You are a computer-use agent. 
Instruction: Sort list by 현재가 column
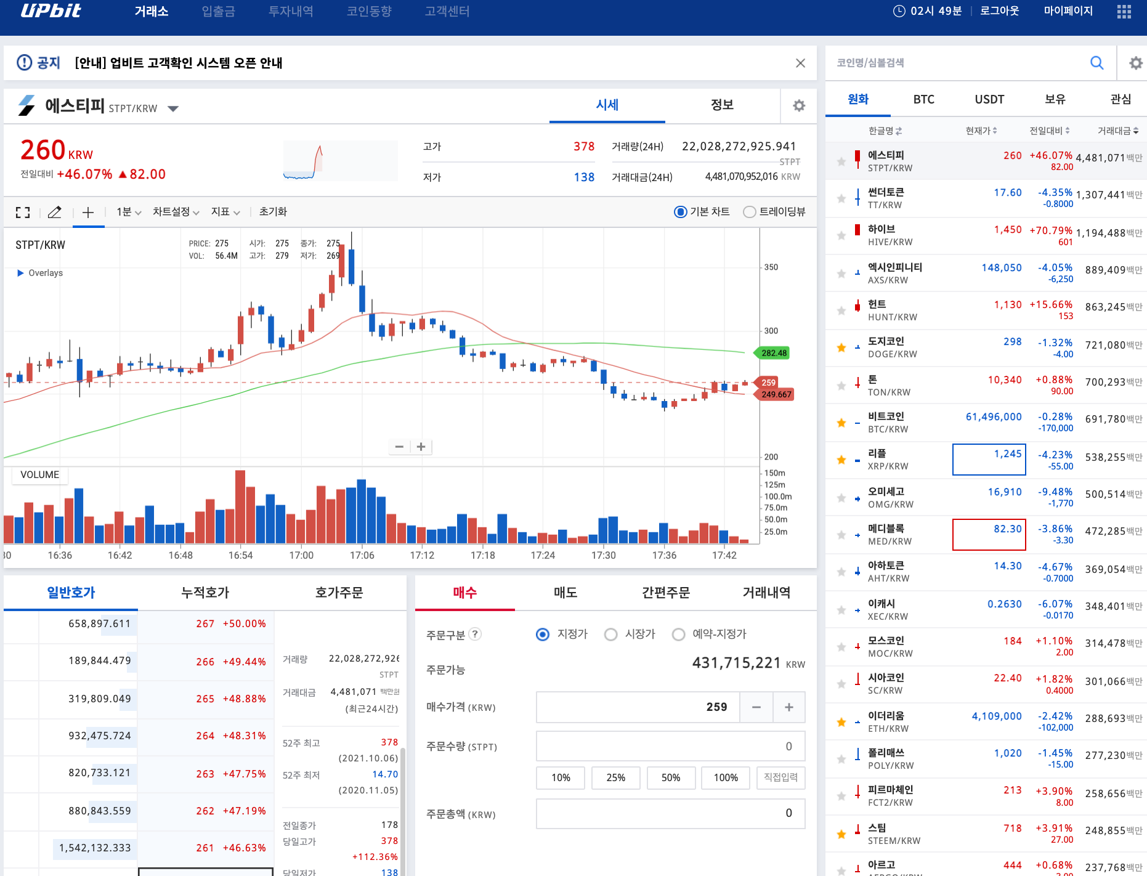tap(981, 131)
